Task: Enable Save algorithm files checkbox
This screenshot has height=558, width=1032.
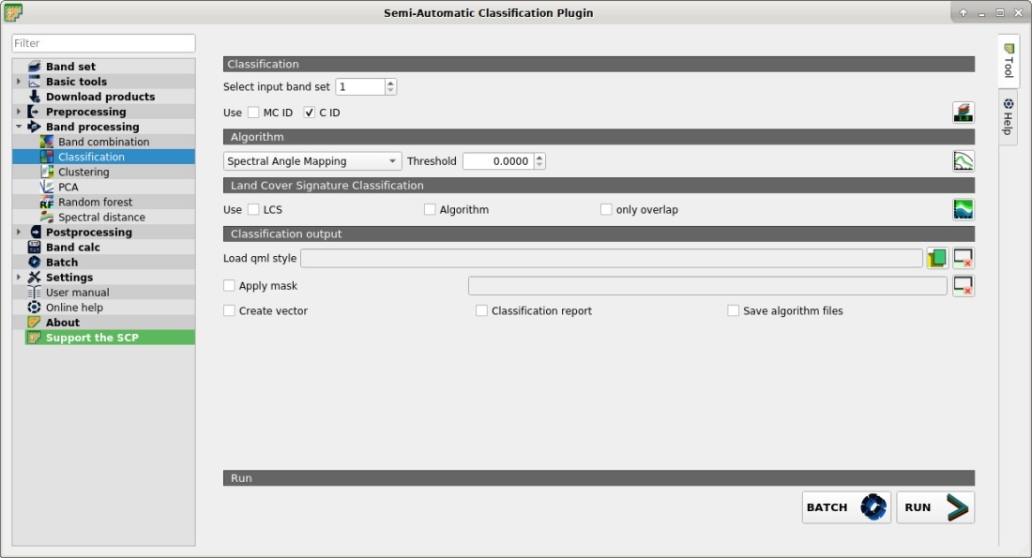Action: [x=734, y=310]
